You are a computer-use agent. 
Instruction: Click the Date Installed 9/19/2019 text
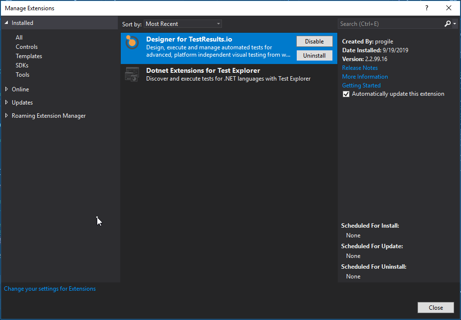(x=375, y=50)
